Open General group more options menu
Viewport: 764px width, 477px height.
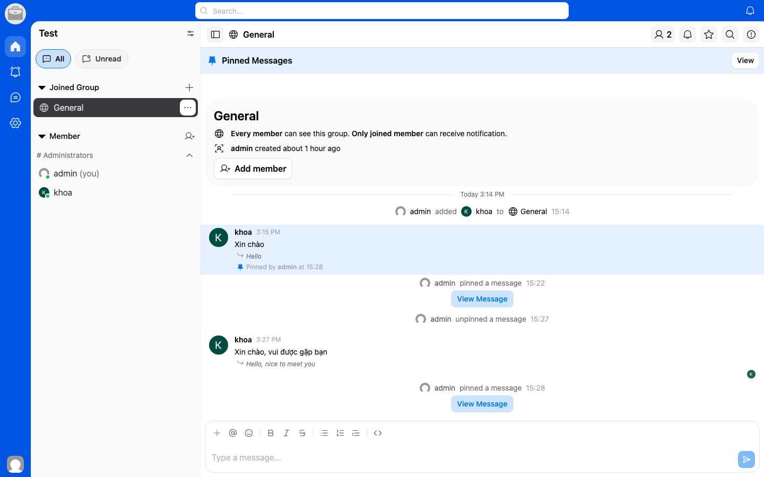click(x=188, y=108)
